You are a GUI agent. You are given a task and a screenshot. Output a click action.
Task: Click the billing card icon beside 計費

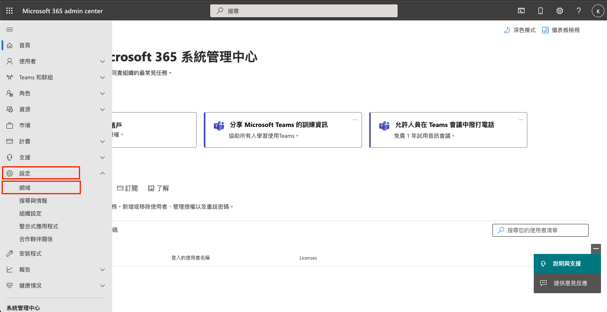click(x=10, y=141)
